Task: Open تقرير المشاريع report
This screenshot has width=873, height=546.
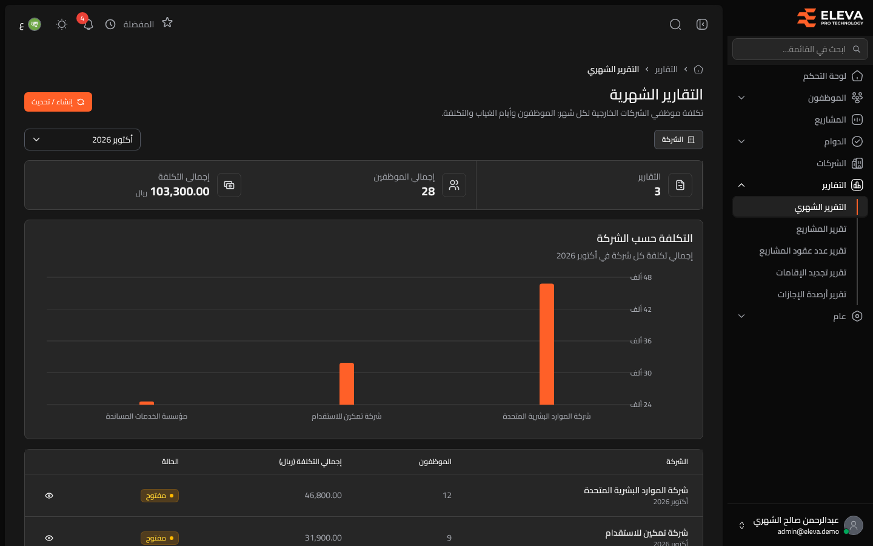Action: click(x=821, y=229)
